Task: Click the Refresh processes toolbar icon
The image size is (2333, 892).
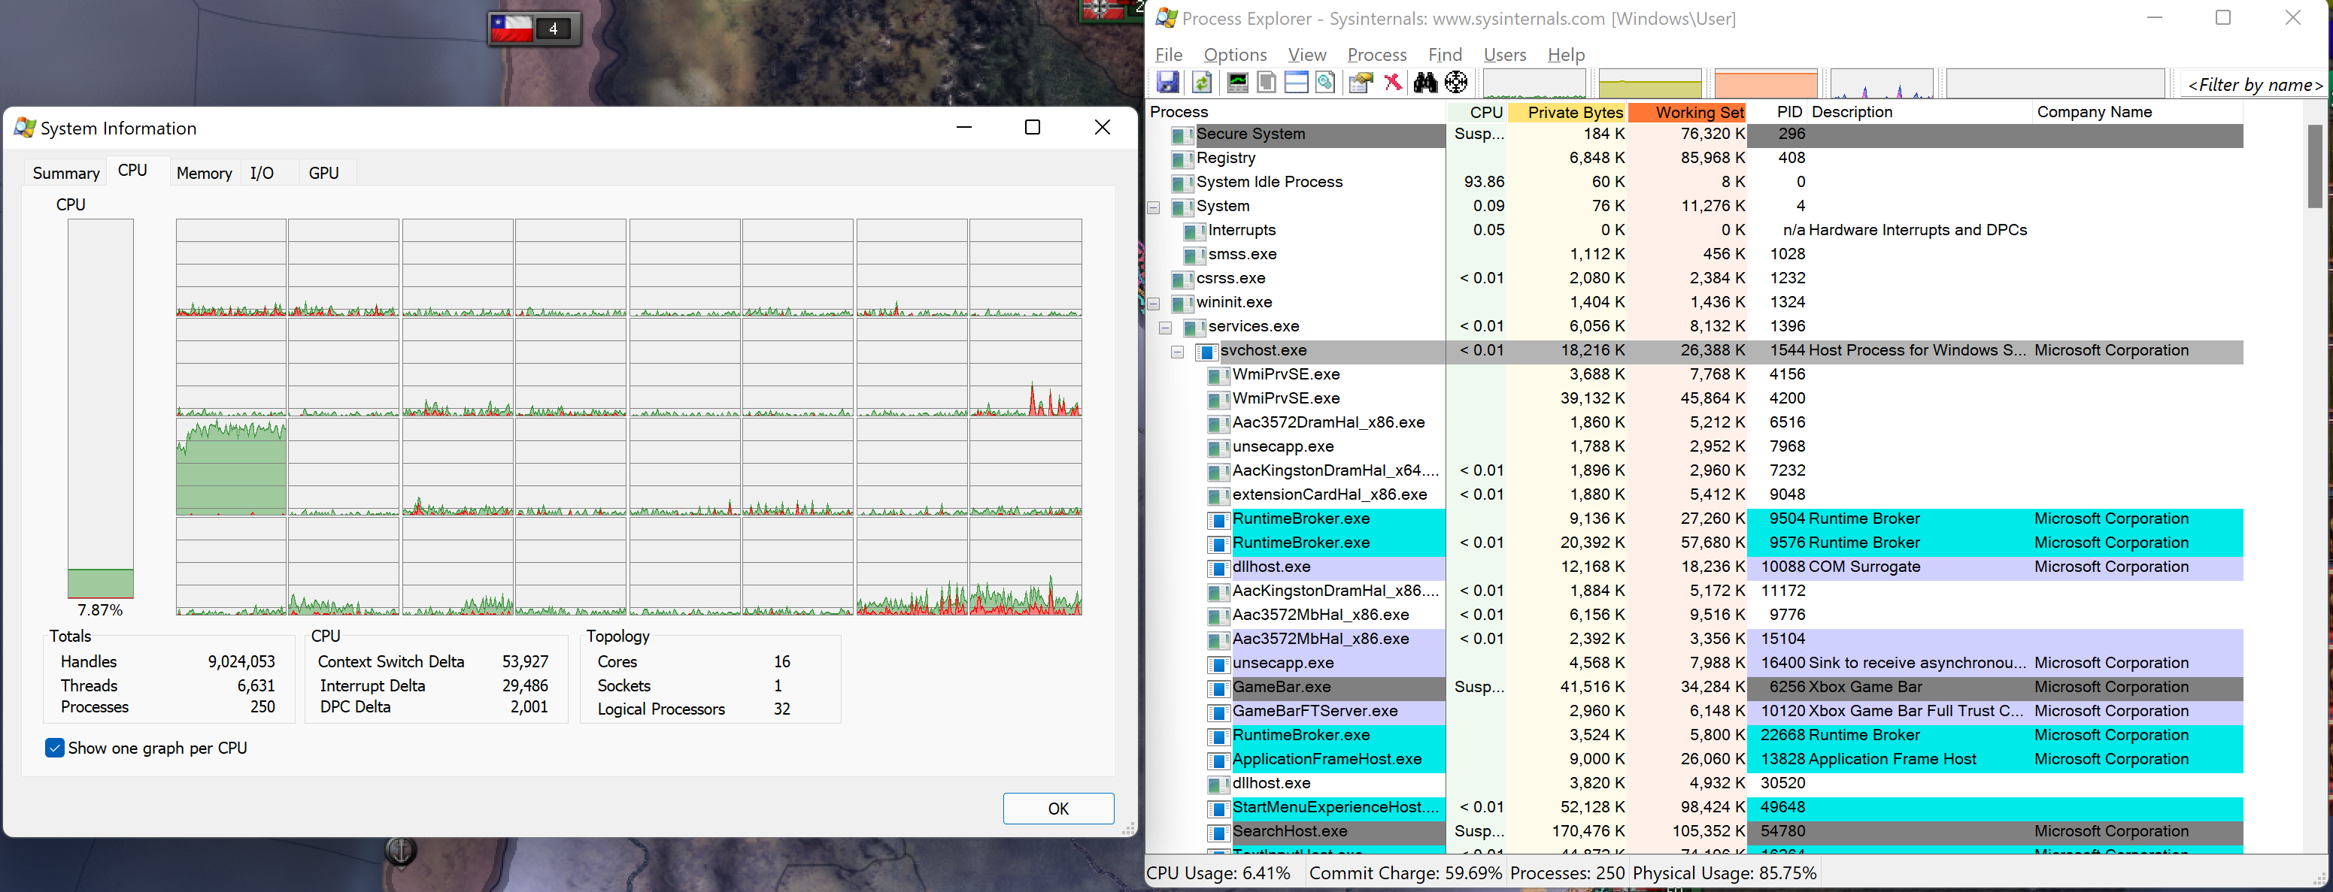Action: (1202, 83)
